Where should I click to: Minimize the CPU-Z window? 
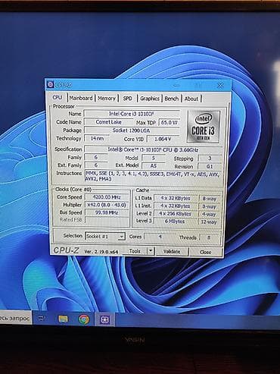click(x=176, y=85)
